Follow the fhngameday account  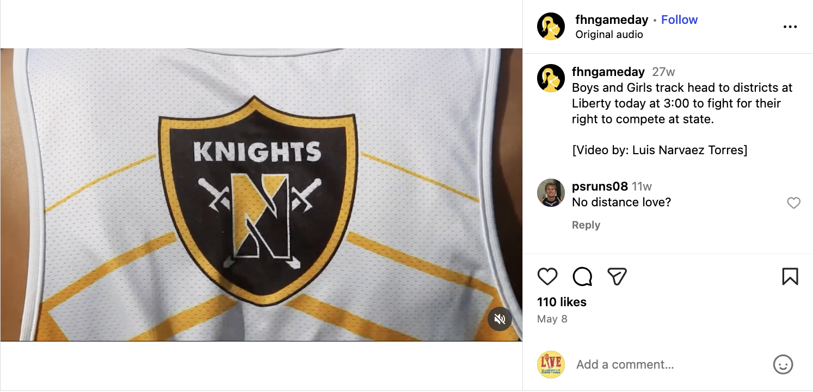(x=679, y=20)
